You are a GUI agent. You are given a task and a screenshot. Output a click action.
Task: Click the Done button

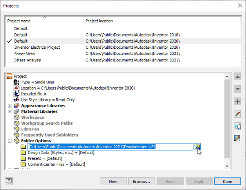pos(228,181)
